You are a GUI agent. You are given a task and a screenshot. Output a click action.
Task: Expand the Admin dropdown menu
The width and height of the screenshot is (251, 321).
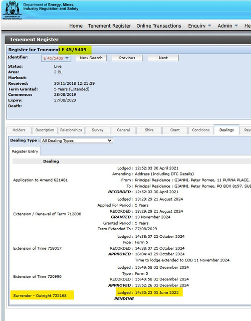[x=227, y=26]
